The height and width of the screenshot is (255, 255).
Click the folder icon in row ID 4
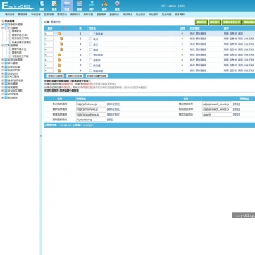click(61, 49)
